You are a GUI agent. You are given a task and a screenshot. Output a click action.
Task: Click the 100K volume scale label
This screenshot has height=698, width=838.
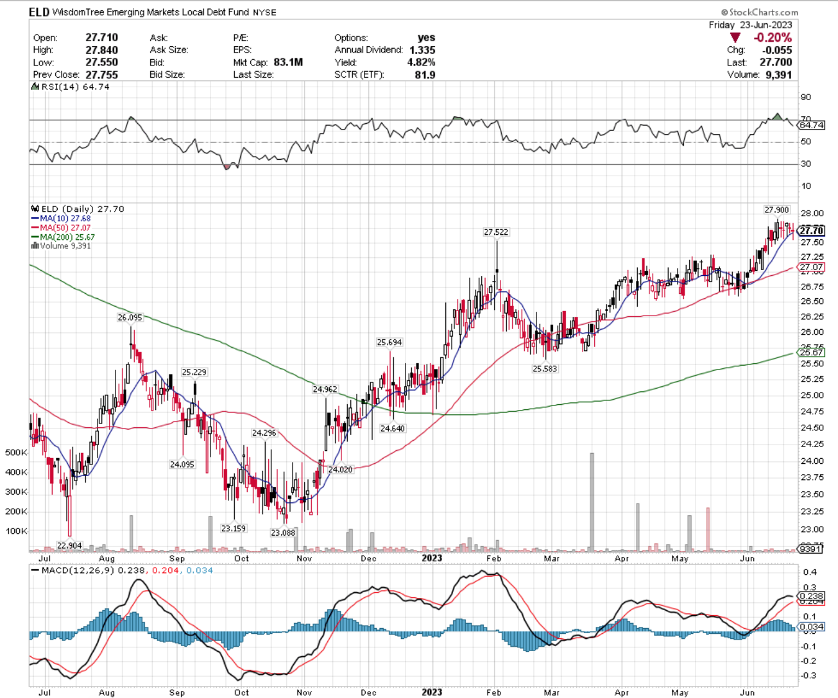click(16, 531)
